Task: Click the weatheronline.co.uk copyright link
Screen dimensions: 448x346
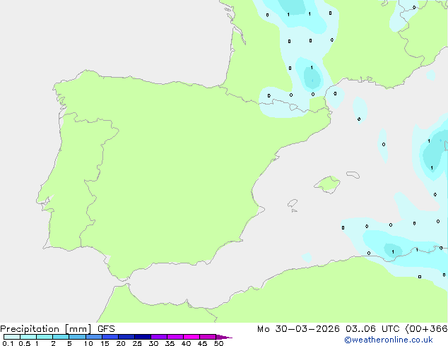Action: [x=389, y=340]
